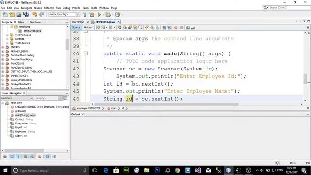Toggle Sort by Name in Navigator
This screenshot has width=311, height=175.
coord(48,157)
